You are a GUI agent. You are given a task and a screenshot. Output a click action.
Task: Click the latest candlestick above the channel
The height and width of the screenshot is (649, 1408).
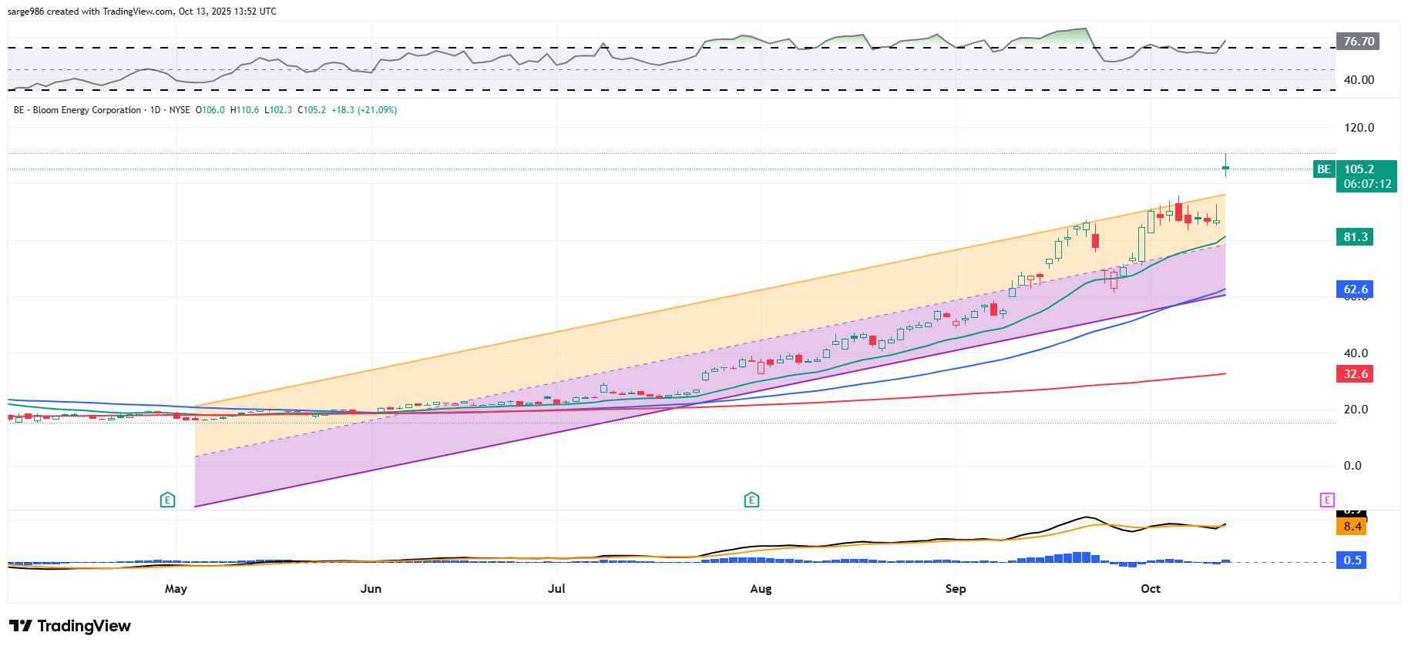[1225, 167]
